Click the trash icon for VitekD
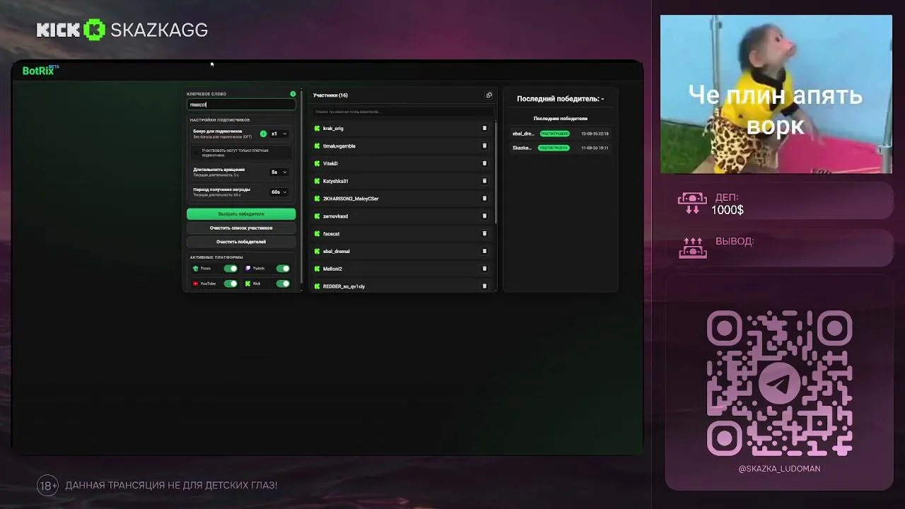The image size is (905, 509). (x=484, y=163)
